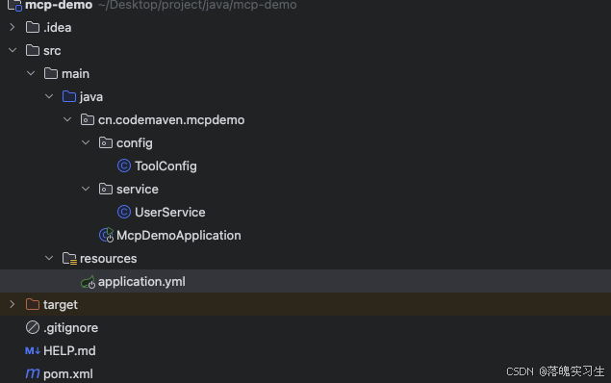Viewport: 611px width, 383px height.
Task: Click the application.yml Spring config icon
Action: (x=88, y=282)
